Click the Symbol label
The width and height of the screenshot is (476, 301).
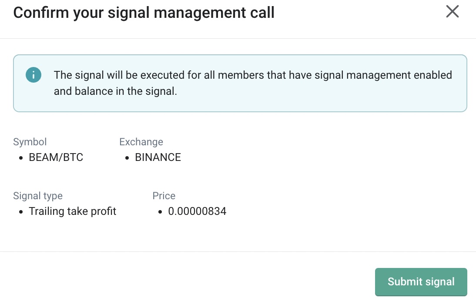[30, 142]
